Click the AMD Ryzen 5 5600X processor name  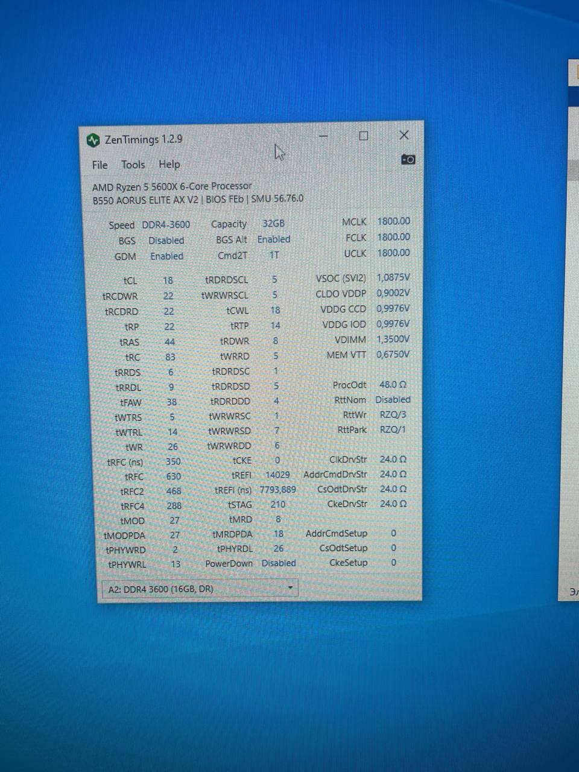click(x=172, y=186)
